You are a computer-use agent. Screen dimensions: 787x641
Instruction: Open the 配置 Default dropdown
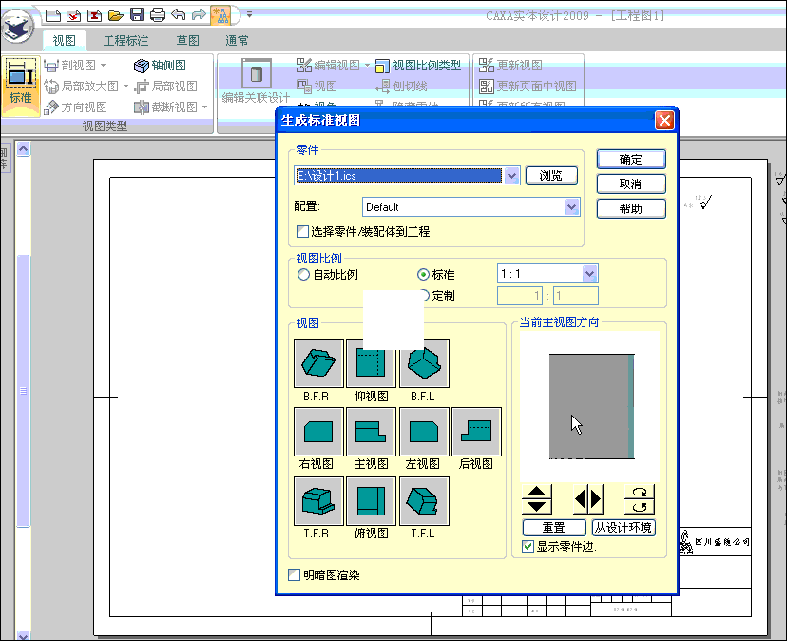(x=571, y=207)
